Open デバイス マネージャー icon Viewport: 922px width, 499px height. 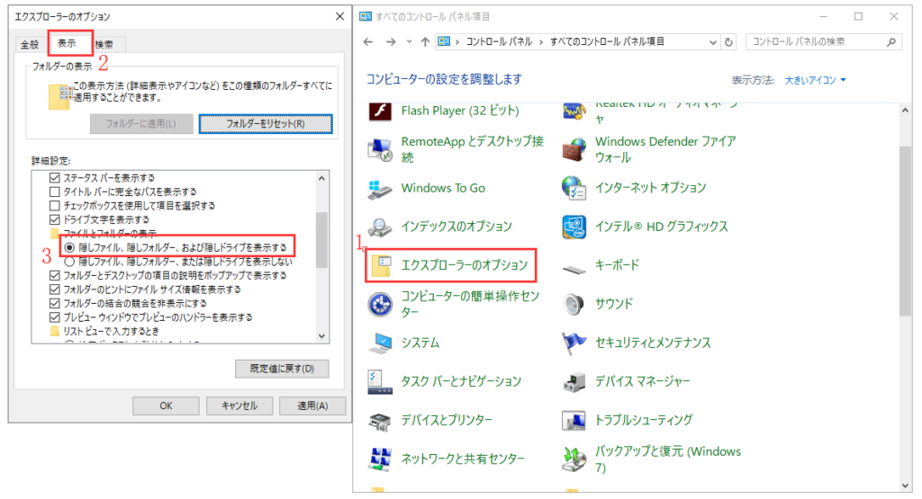point(574,382)
